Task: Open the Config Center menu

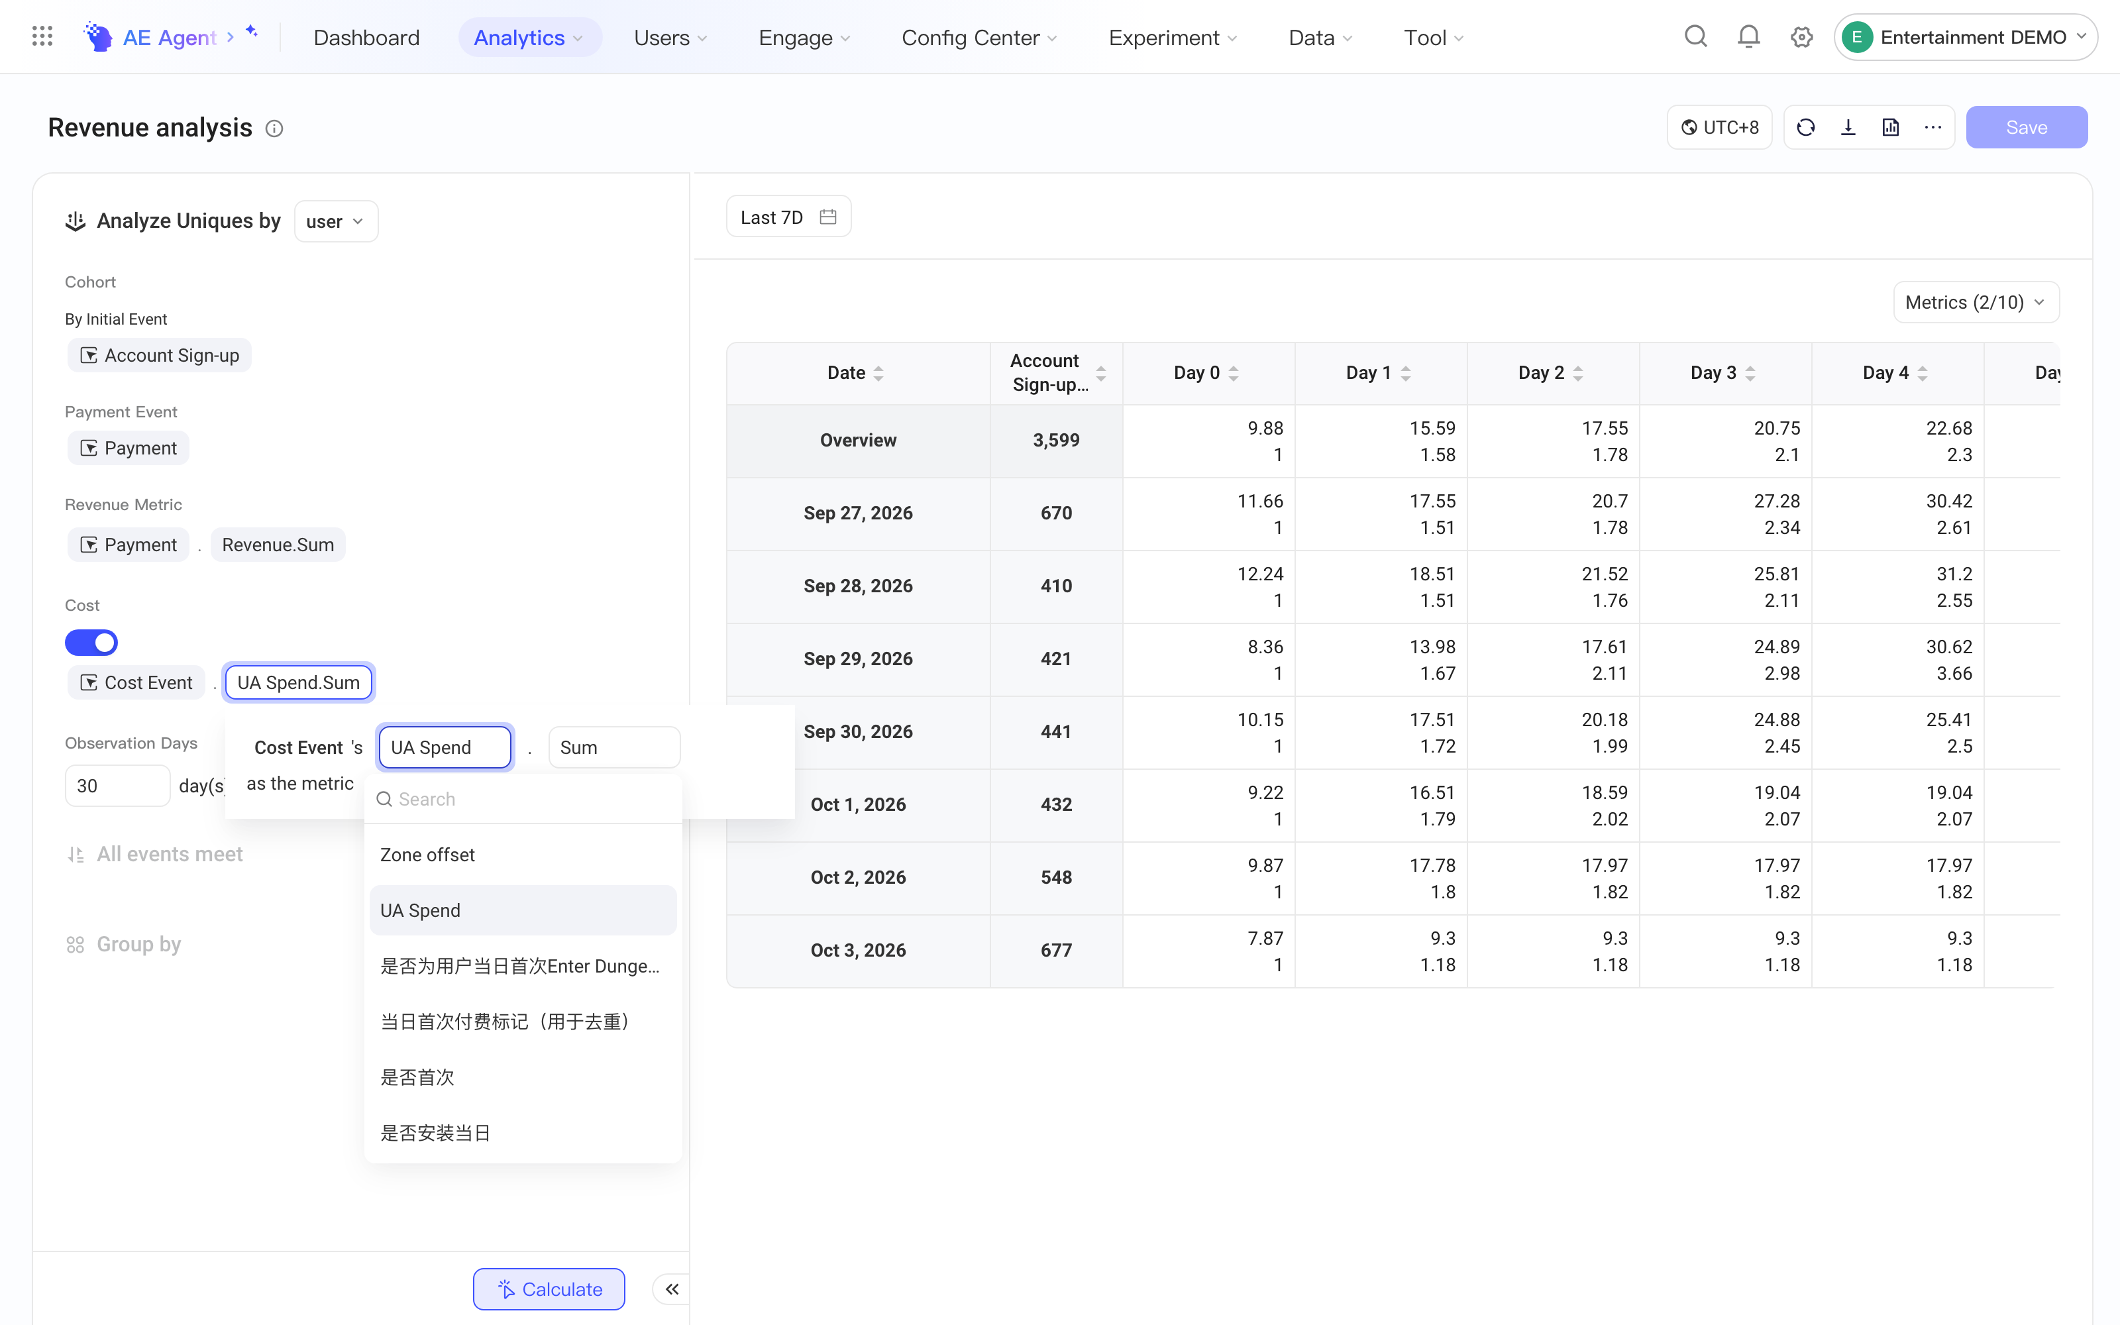Action: pos(979,37)
